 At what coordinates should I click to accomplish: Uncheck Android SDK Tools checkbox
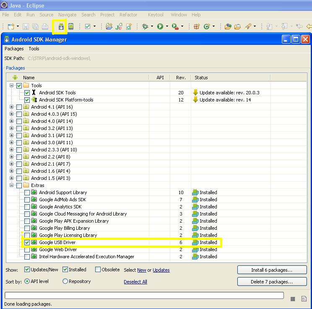click(x=27, y=93)
